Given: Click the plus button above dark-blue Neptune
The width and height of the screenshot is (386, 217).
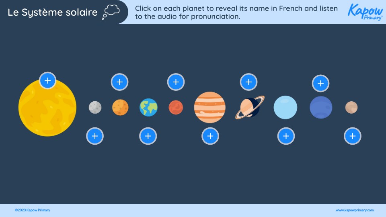Looking at the screenshot, I should [320, 84].
